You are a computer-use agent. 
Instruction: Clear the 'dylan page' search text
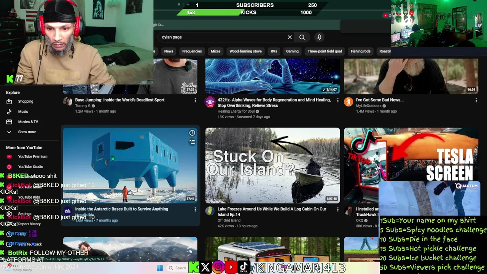(x=290, y=37)
